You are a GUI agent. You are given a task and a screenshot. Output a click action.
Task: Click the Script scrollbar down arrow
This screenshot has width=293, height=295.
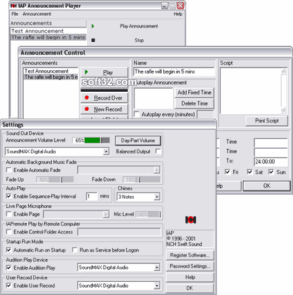(x=284, y=110)
